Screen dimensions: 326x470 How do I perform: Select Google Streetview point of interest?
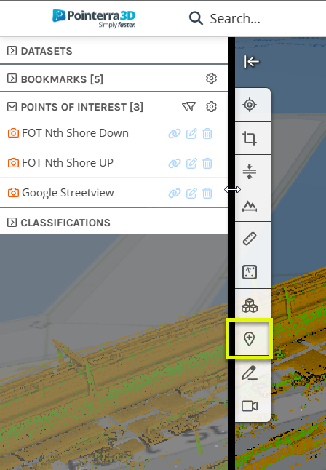68,192
